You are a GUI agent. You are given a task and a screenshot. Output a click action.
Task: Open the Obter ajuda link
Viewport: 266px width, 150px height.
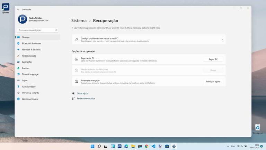(82, 93)
